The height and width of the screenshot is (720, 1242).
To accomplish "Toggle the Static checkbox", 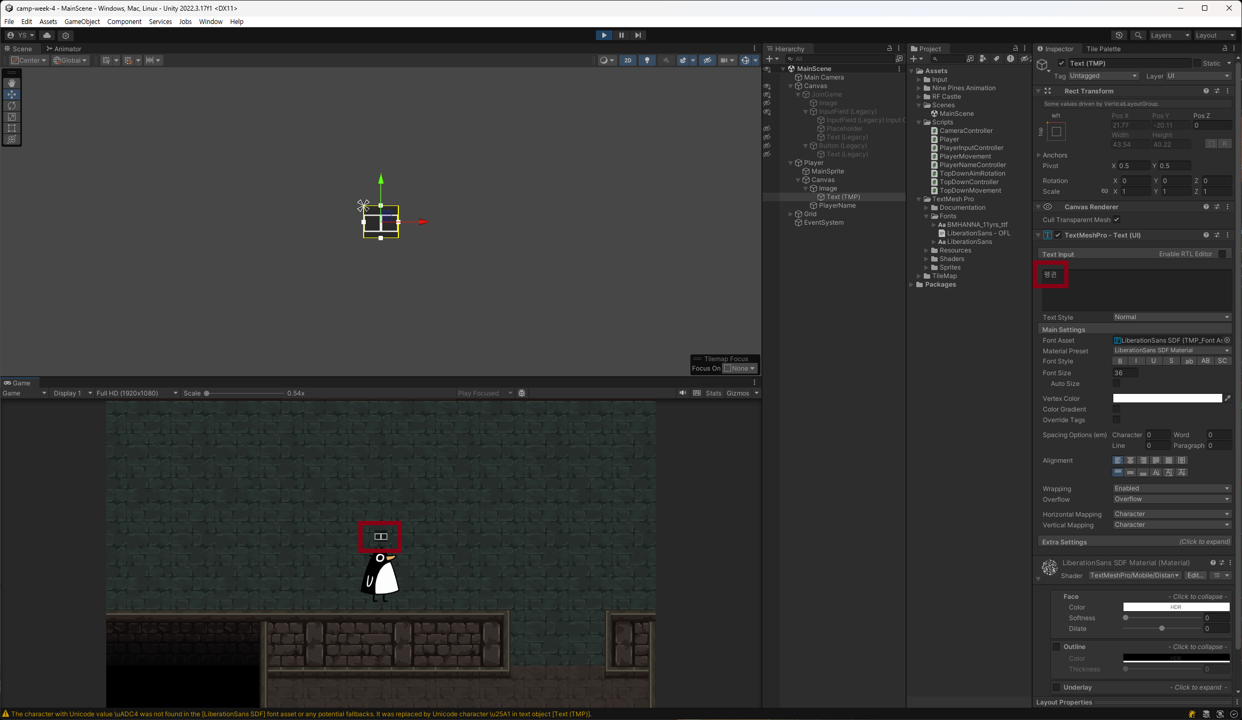I will pos(1197,63).
